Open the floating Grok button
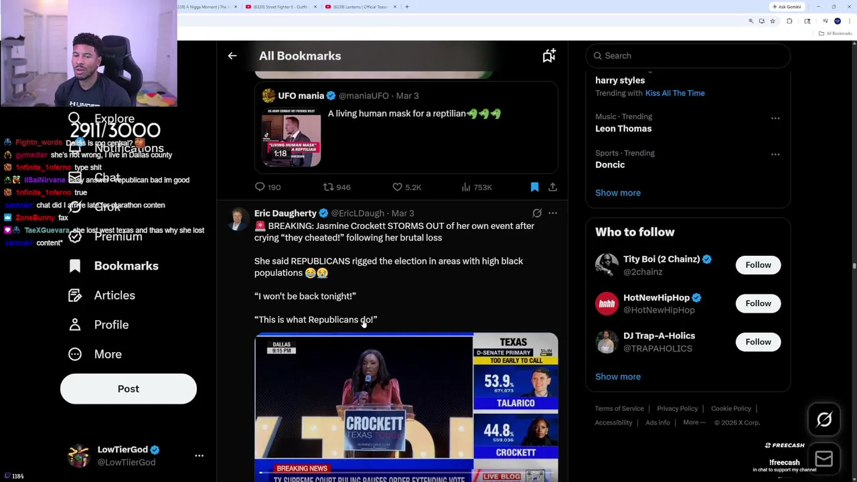This screenshot has height=482, width=857. pos(824,420)
